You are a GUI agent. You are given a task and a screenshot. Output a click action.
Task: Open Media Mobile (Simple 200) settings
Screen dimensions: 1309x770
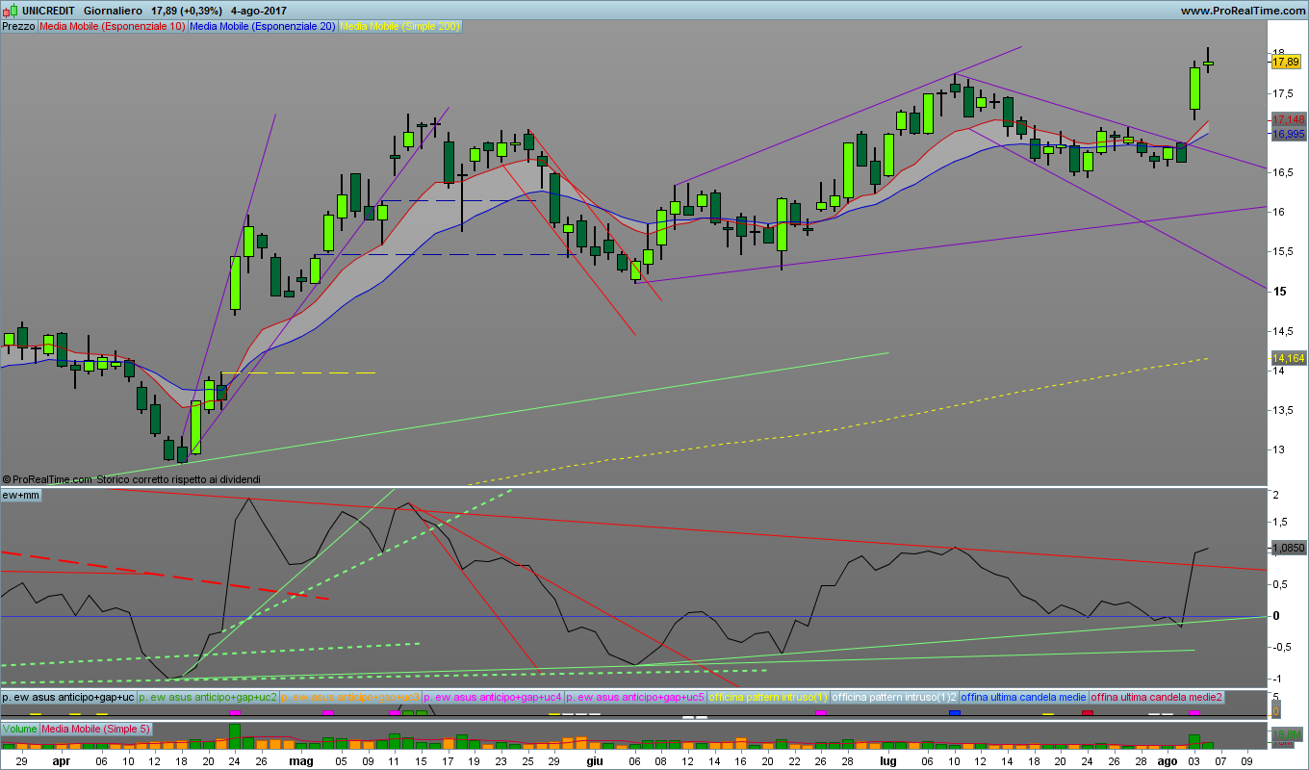point(400,26)
